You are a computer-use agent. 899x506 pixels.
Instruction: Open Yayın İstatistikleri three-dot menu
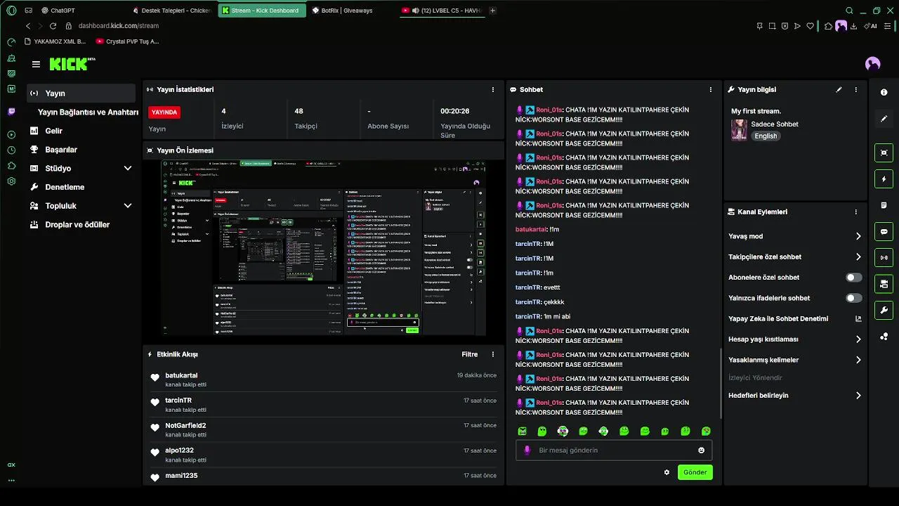click(x=493, y=90)
